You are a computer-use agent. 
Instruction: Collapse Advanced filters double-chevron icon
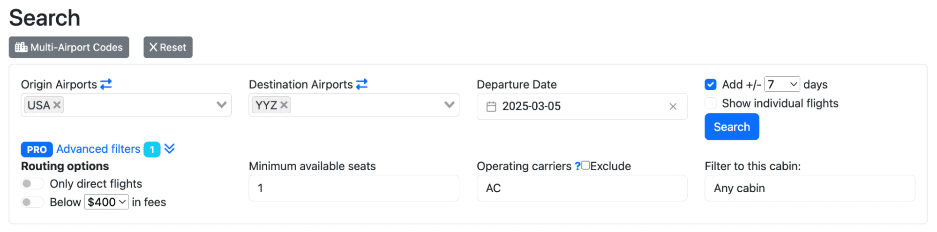pyautogui.click(x=170, y=149)
